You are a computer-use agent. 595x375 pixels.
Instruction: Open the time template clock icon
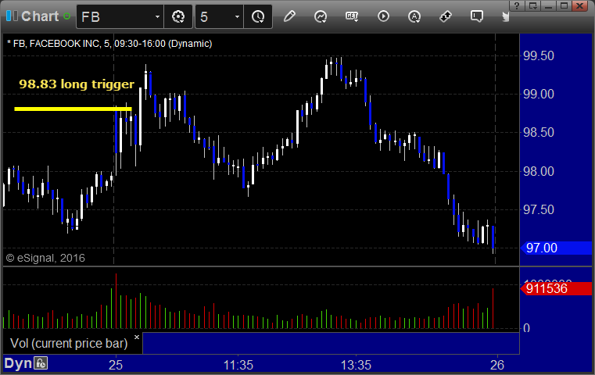(258, 16)
